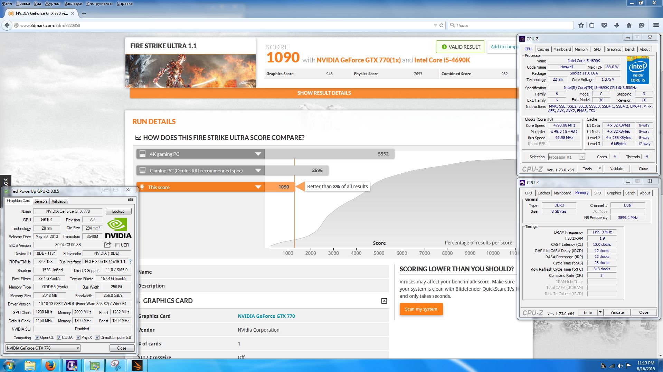The width and height of the screenshot is (663, 372).
Task: Click the GPU-Z BIOS export share icon
Action: click(107, 245)
